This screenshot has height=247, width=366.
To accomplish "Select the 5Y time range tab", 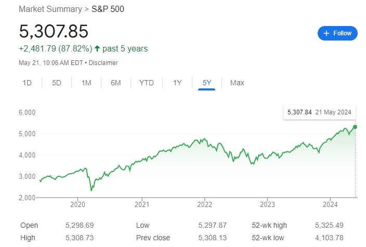I will point(207,83).
